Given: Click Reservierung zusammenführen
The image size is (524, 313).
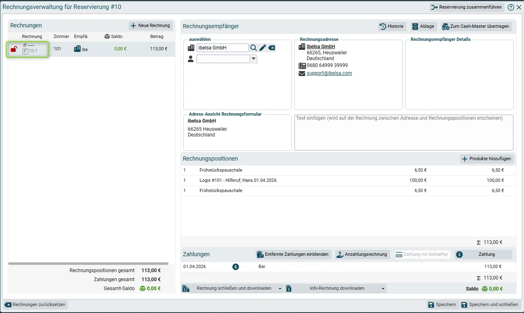Looking at the screenshot, I should 467,7.
